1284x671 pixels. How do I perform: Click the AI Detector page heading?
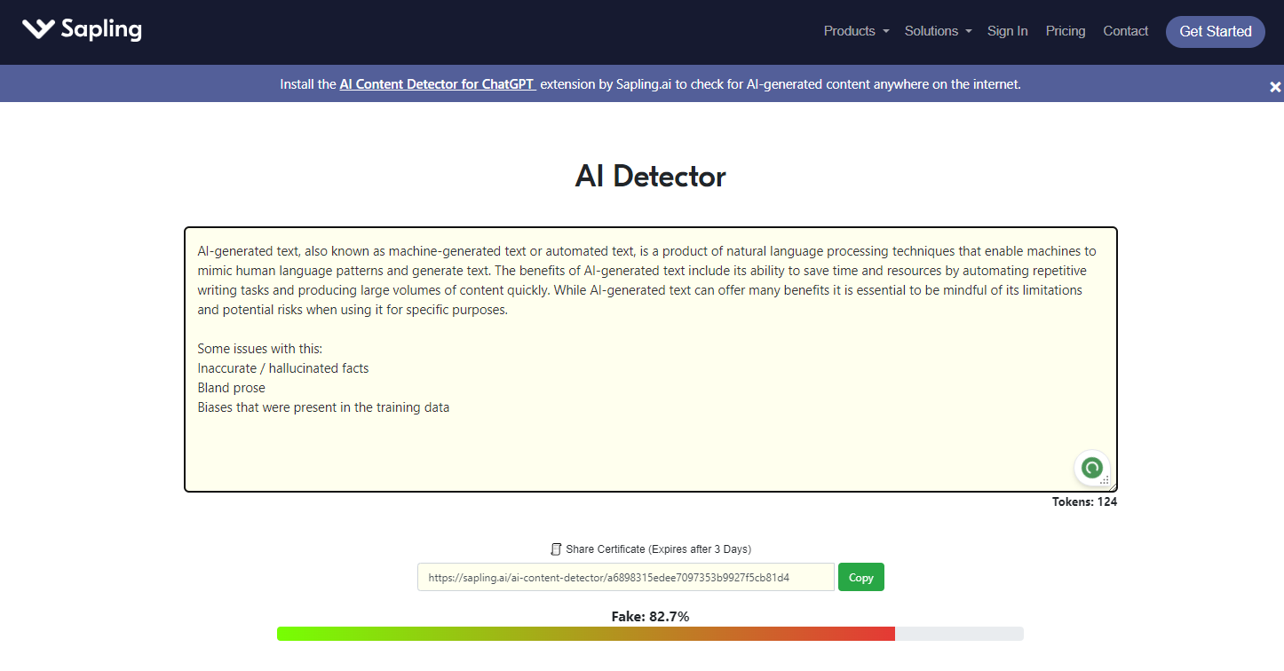tap(650, 177)
